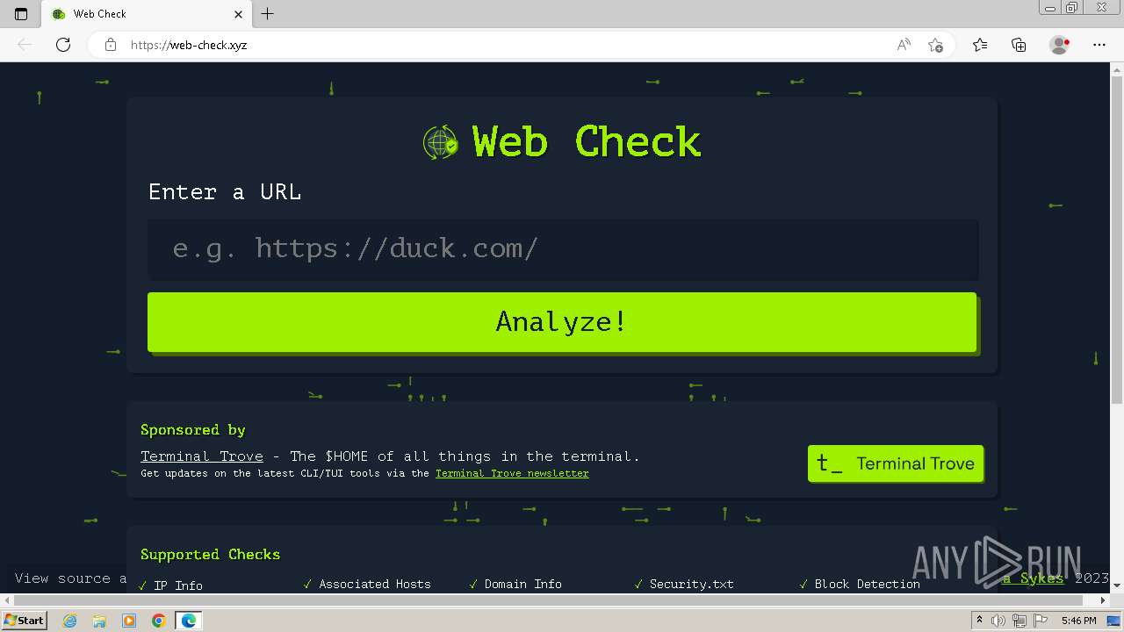
Task: Click the scrollbar up arrow
Action: [1117, 68]
